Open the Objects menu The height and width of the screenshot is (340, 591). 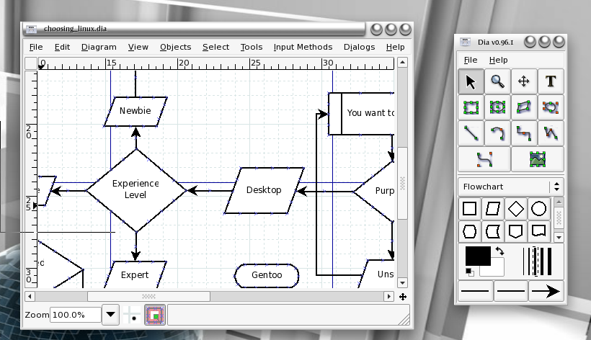coord(176,47)
